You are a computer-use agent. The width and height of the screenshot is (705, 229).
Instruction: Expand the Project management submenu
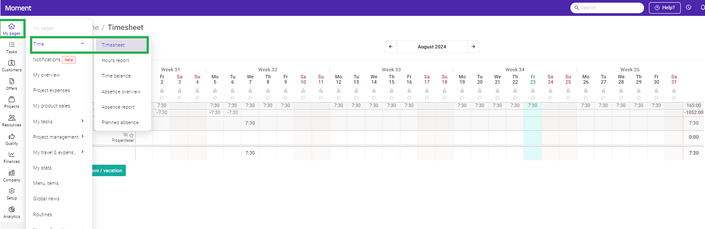click(83, 137)
